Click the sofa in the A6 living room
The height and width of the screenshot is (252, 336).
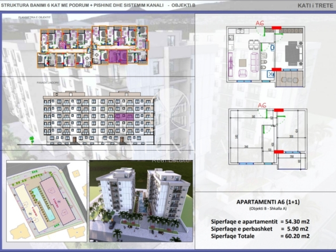(254, 62)
